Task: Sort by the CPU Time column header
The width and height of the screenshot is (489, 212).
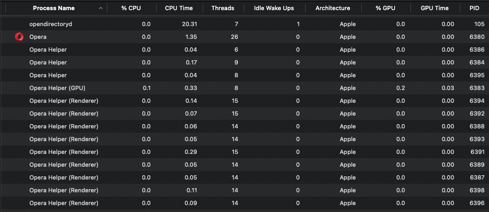Action: (x=179, y=9)
